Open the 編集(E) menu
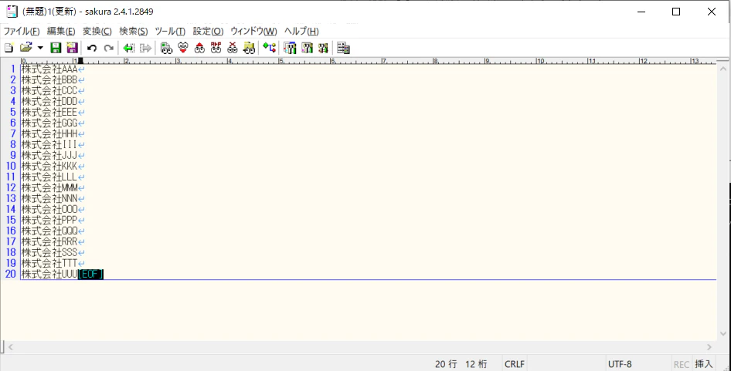 coord(61,31)
